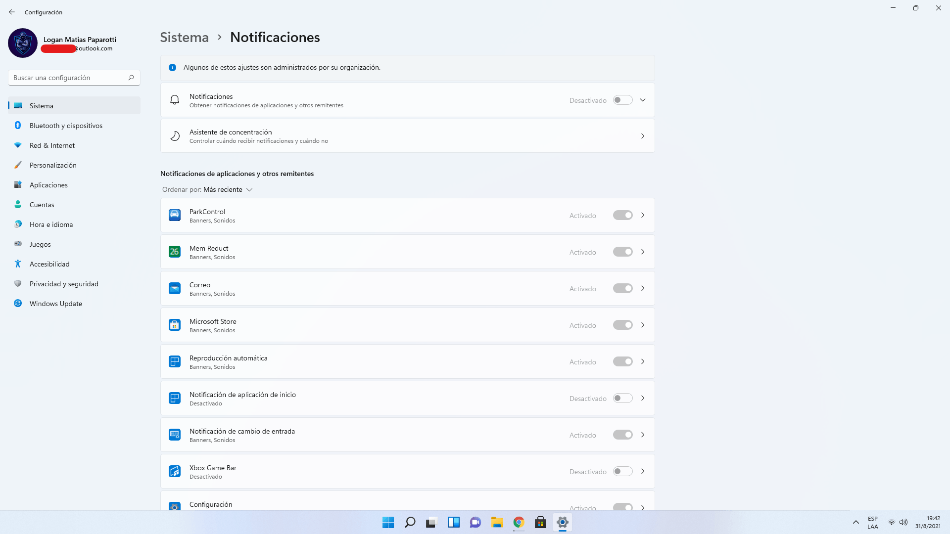Click the back arrow icon
Image resolution: width=950 pixels, height=534 pixels.
12,12
